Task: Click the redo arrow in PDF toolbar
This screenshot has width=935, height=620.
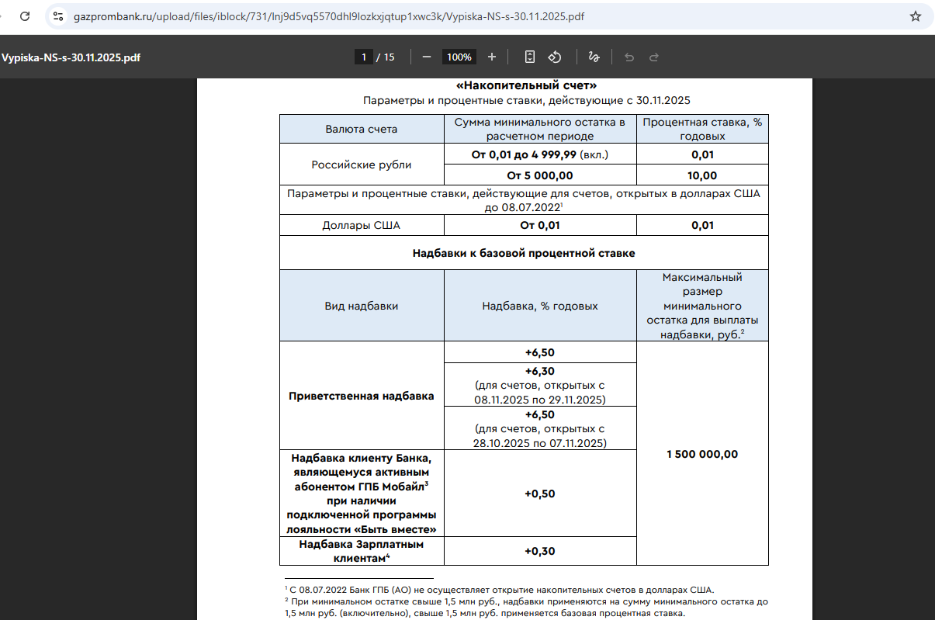Action: point(653,57)
